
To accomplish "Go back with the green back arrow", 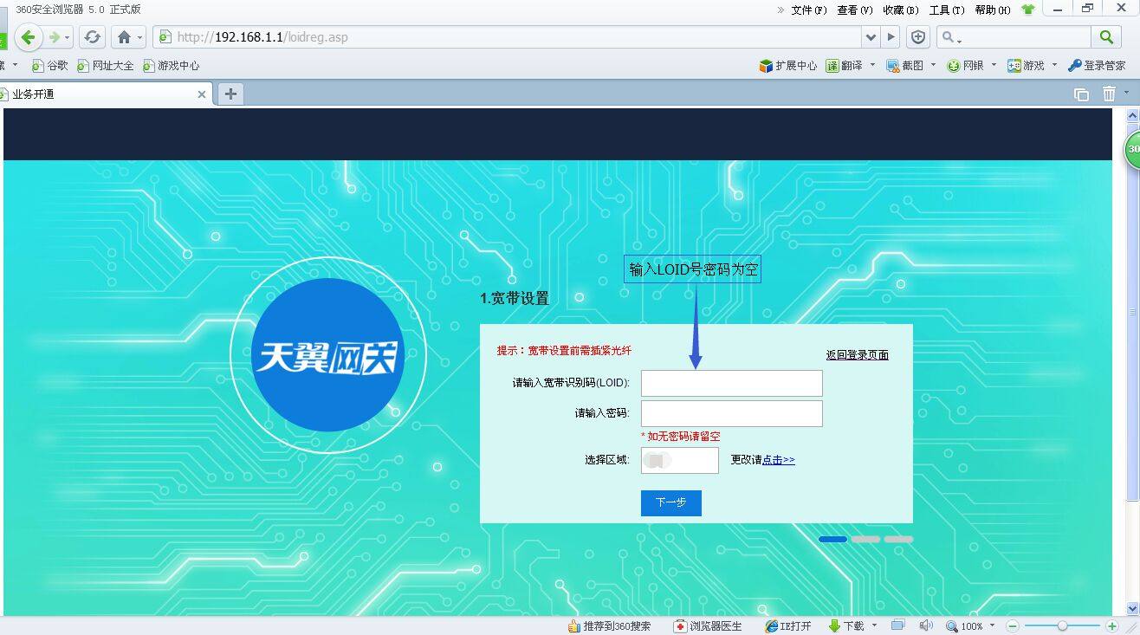I will click(x=29, y=37).
